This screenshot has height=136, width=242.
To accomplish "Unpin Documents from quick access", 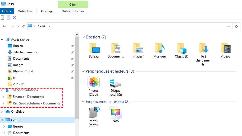I will click(72, 59).
